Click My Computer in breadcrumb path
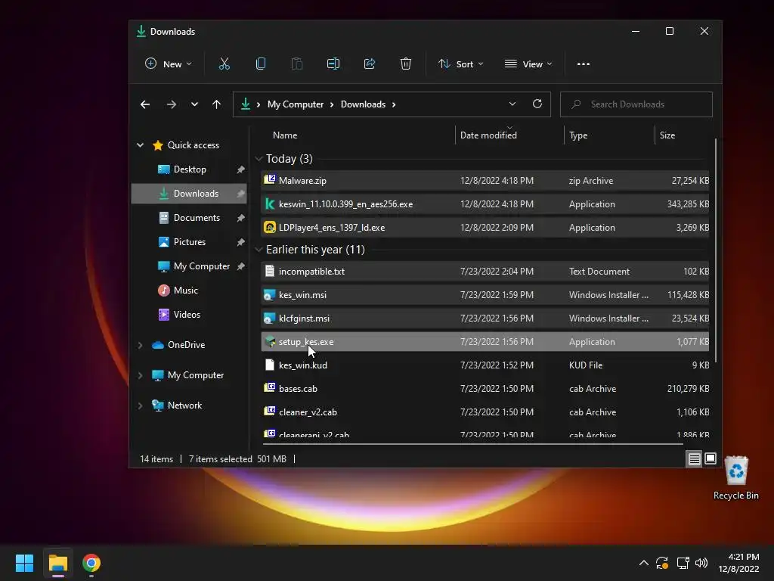This screenshot has height=581, width=774. click(x=296, y=104)
